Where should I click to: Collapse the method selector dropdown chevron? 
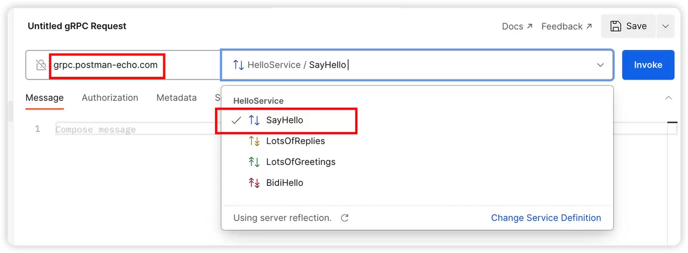click(600, 65)
